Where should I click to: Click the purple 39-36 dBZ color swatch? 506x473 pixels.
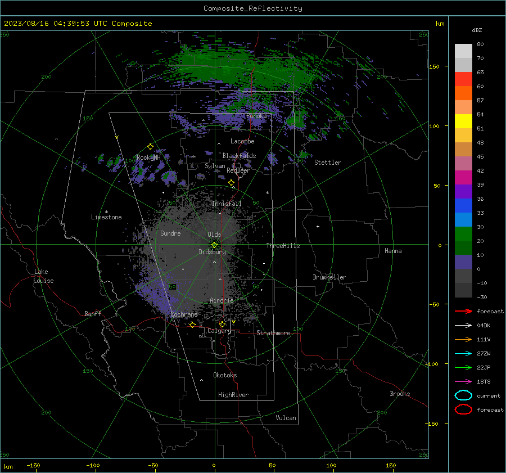tap(463, 192)
